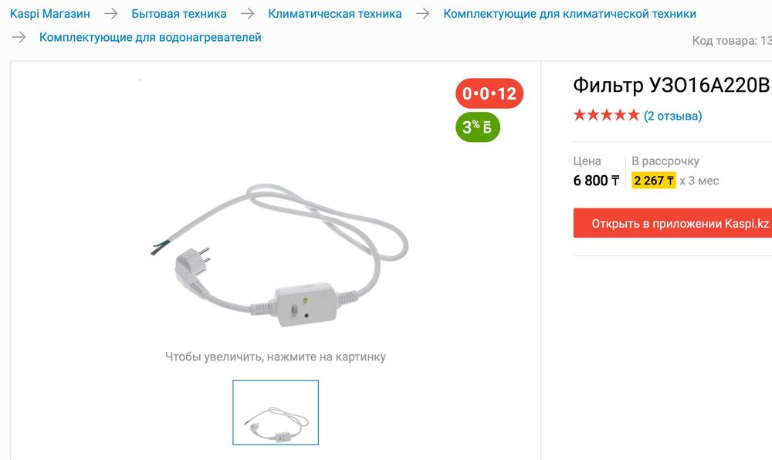Click the yellow 2 267 ₸ installment price

pos(653,181)
